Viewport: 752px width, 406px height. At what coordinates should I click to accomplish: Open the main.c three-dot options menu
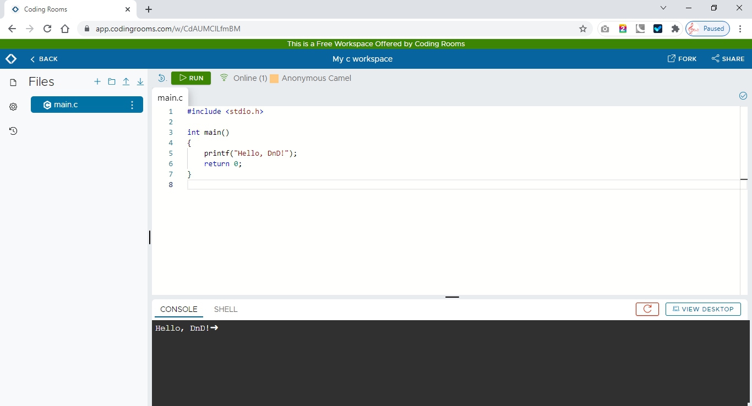[132, 105]
